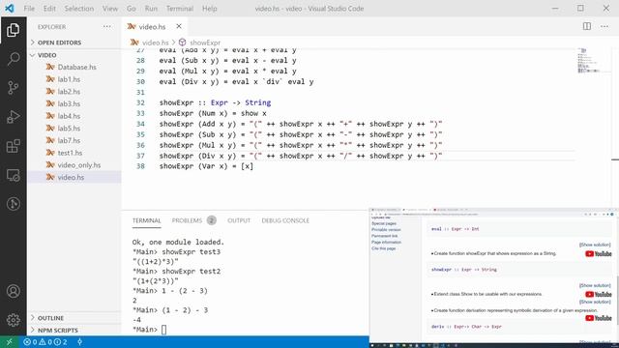This screenshot has height=348, width=619.
Task: Click the code minimap in the editor
Action: (589, 60)
